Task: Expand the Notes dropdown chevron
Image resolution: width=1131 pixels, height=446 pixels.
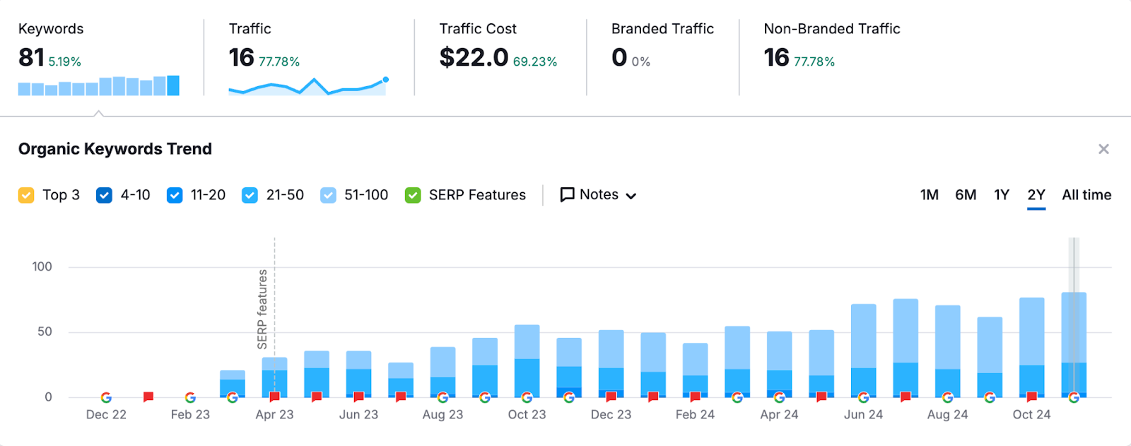Action: (631, 196)
